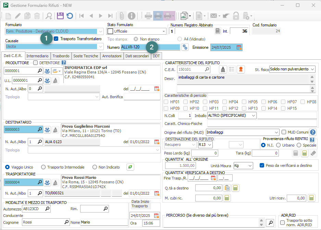
Task: Open the Annotazioni tab
Action: click(x=112, y=56)
